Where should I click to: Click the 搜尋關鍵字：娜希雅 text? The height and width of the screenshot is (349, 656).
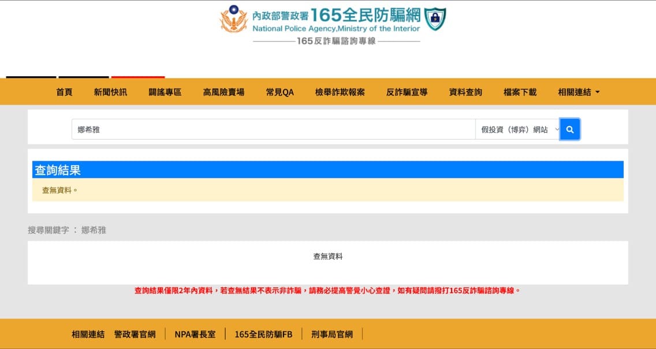click(67, 230)
